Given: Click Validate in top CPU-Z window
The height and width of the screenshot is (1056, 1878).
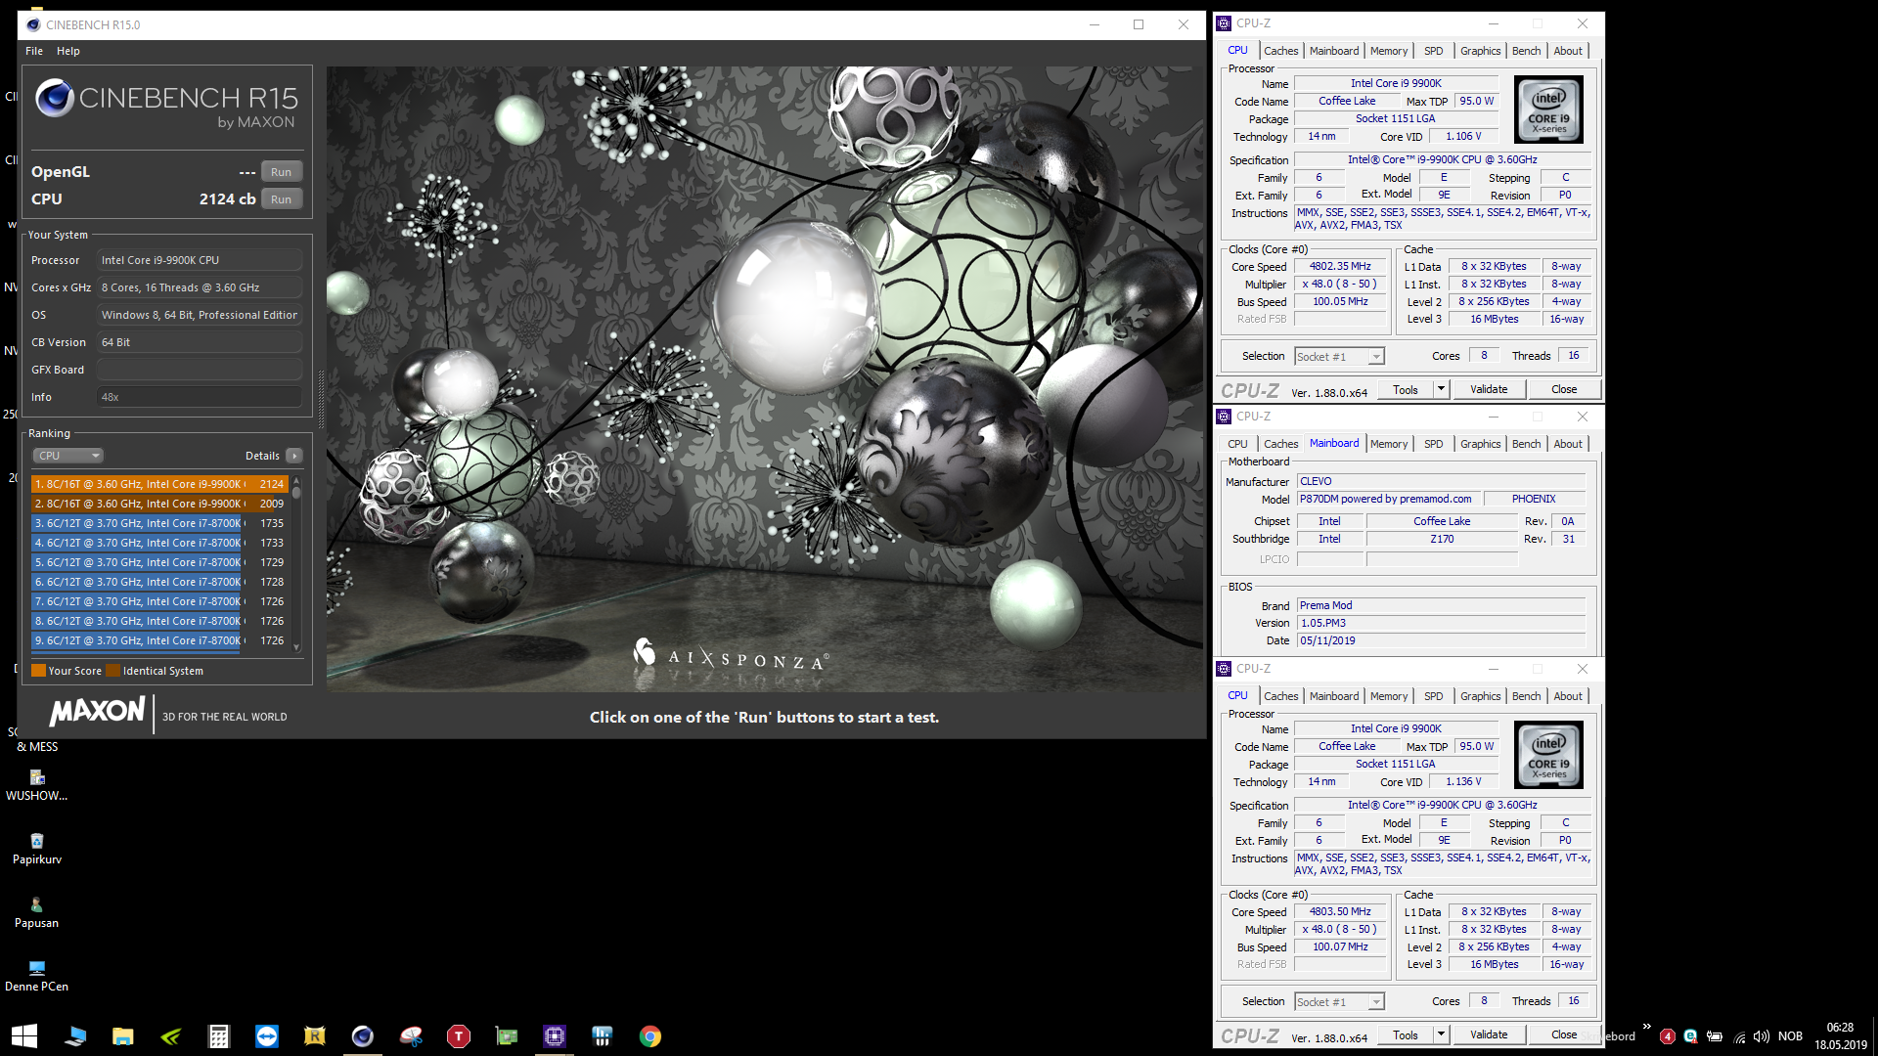Looking at the screenshot, I should 1489,389.
